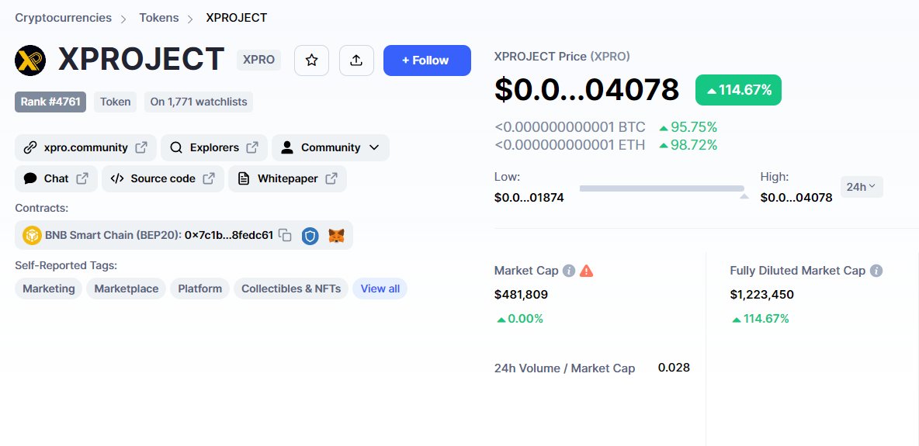Click the Market Cap value $481,809
The height and width of the screenshot is (446, 919).
[521, 294]
